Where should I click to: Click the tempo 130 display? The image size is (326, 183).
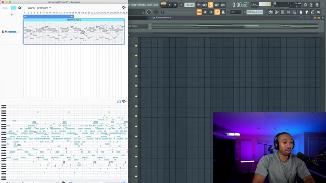point(189,5)
